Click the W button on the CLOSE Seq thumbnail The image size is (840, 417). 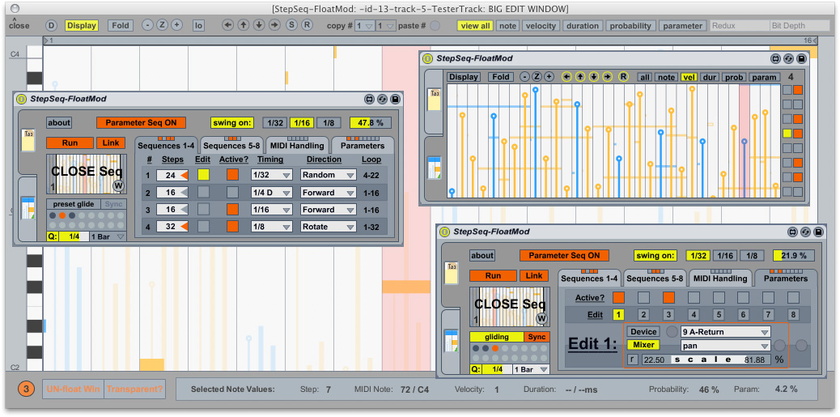click(118, 185)
